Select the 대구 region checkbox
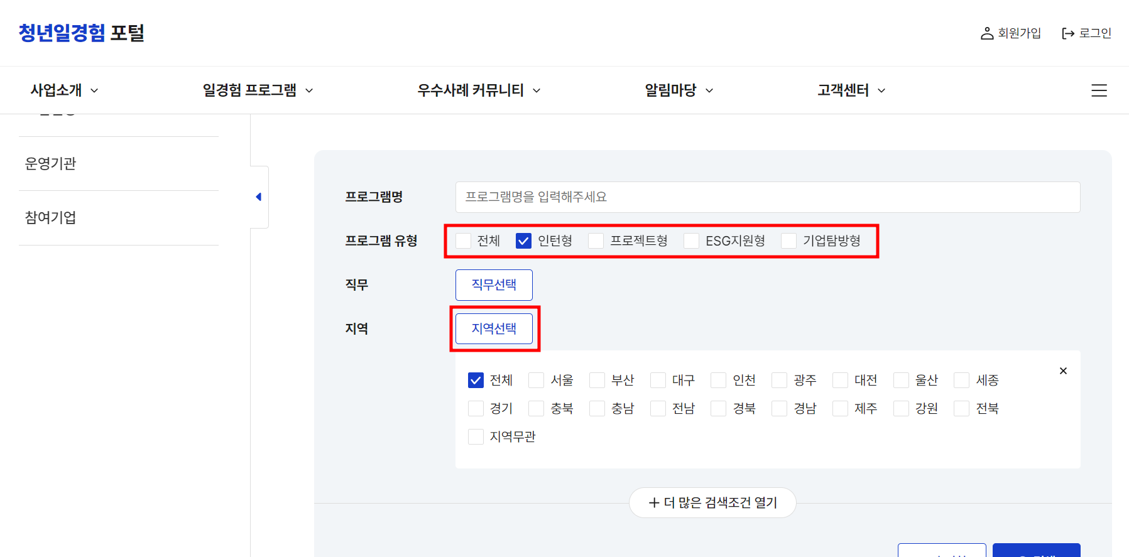The height and width of the screenshot is (557, 1129). tap(658, 381)
